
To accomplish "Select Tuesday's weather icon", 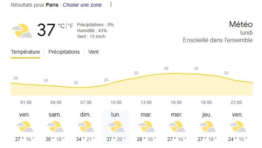I will coord(147,127).
